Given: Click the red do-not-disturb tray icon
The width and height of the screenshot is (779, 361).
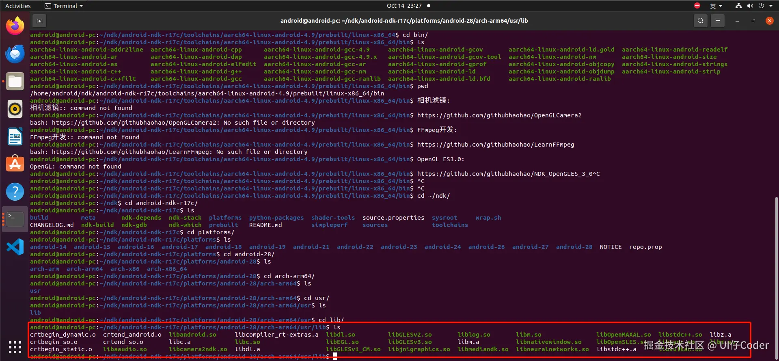Looking at the screenshot, I should click(697, 6).
